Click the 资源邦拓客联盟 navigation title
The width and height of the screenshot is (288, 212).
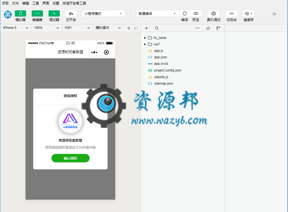tap(70, 52)
